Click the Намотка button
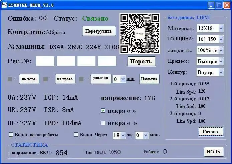 pyautogui.click(x=149, y=79)
